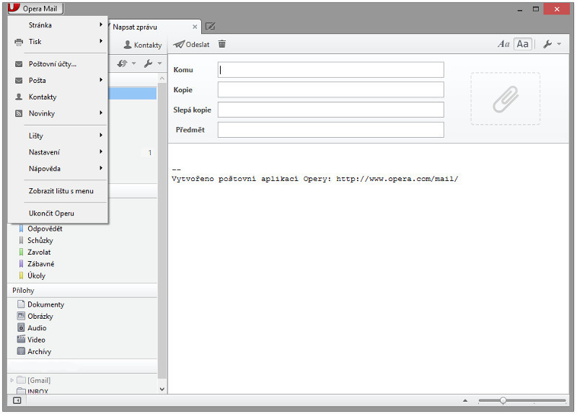Click the purple Zábavné label flag
577x414 pixels.
21,264
